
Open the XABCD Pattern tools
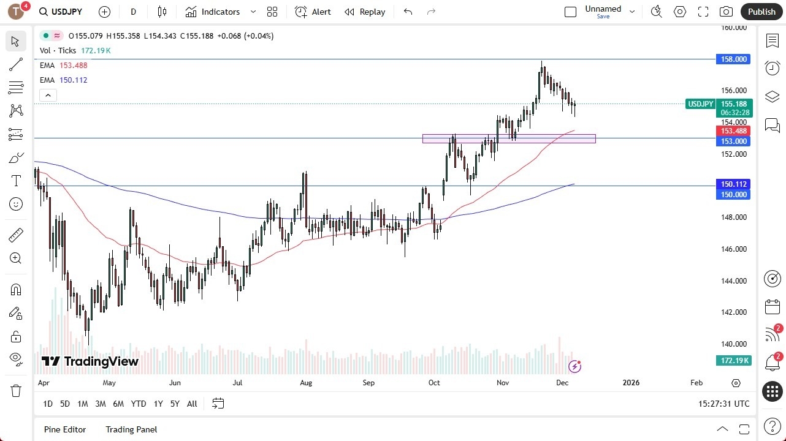point(15,110)
